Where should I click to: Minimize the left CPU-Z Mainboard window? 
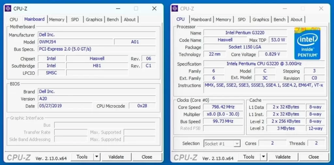[x=118, y=8]
